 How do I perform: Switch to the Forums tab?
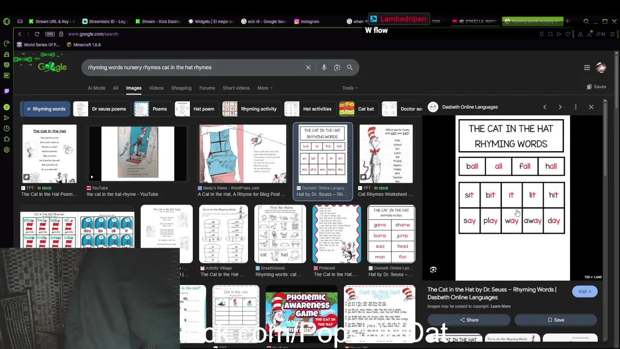pyautogui.click(x=207, y=88)
